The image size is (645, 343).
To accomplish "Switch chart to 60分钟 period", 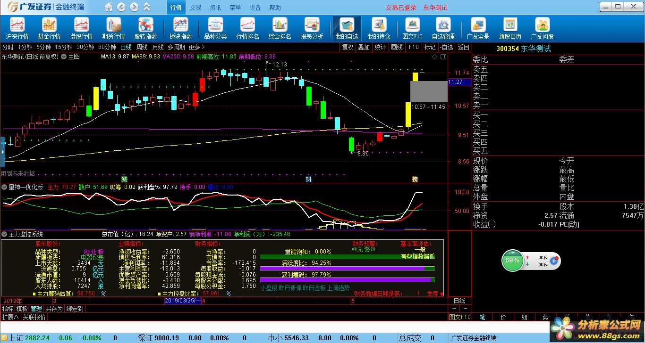I will (107, 47).
